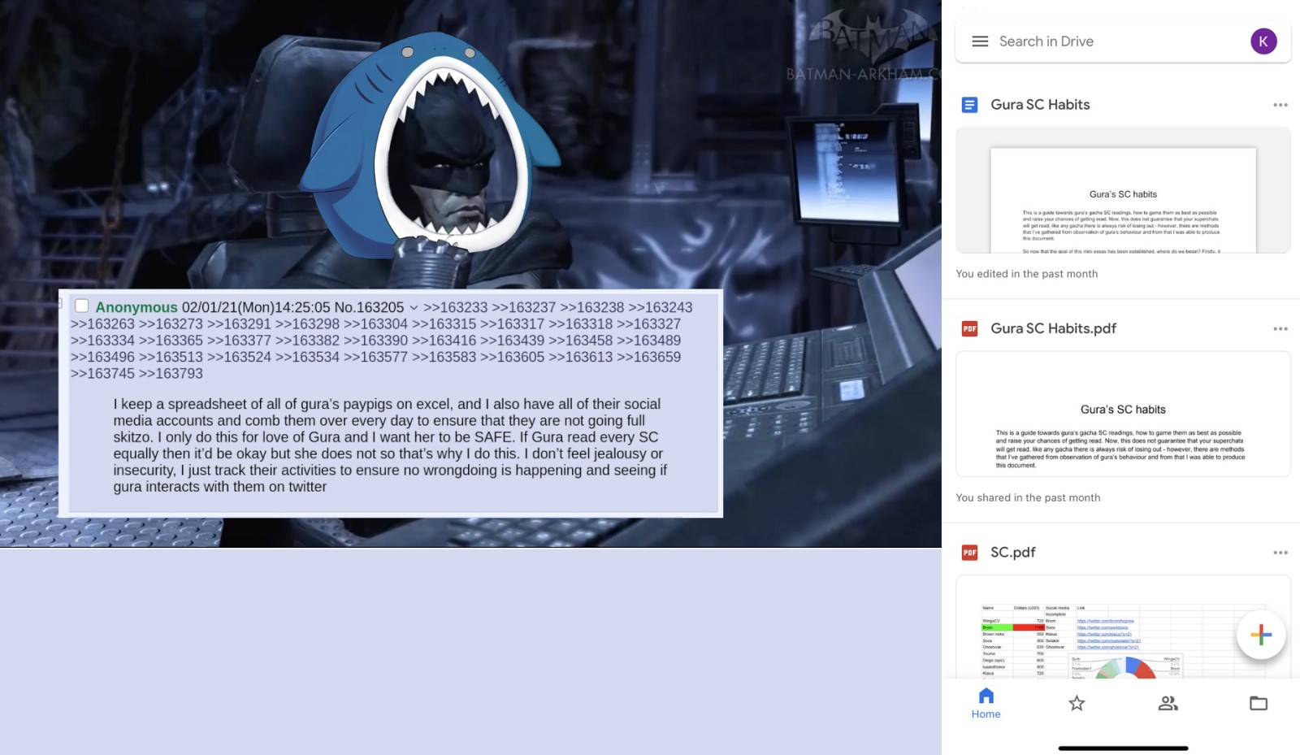Click the file title SC.pdf

pyautogui.click(x=1012, y=553)
